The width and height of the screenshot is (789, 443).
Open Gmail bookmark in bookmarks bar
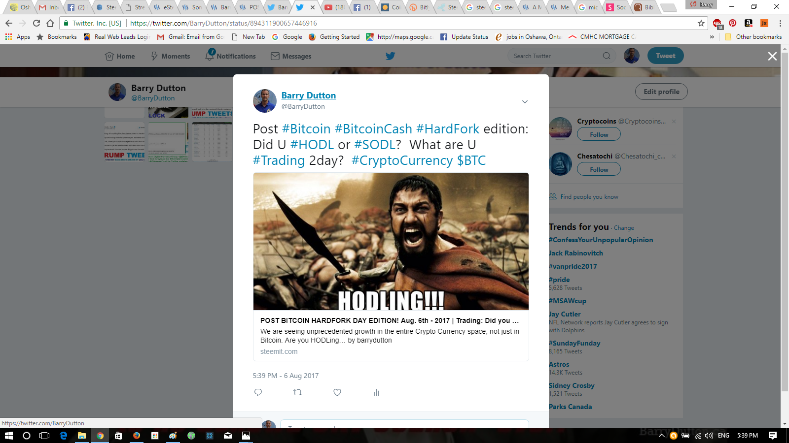coord(190,37)
